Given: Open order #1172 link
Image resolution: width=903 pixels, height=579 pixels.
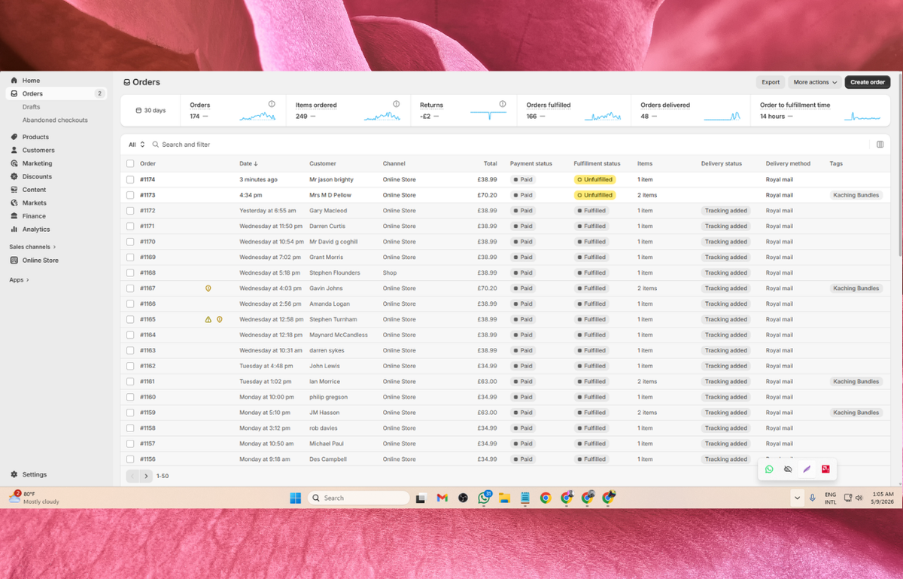Looking at the screenshot, I should tap(147, 211).
